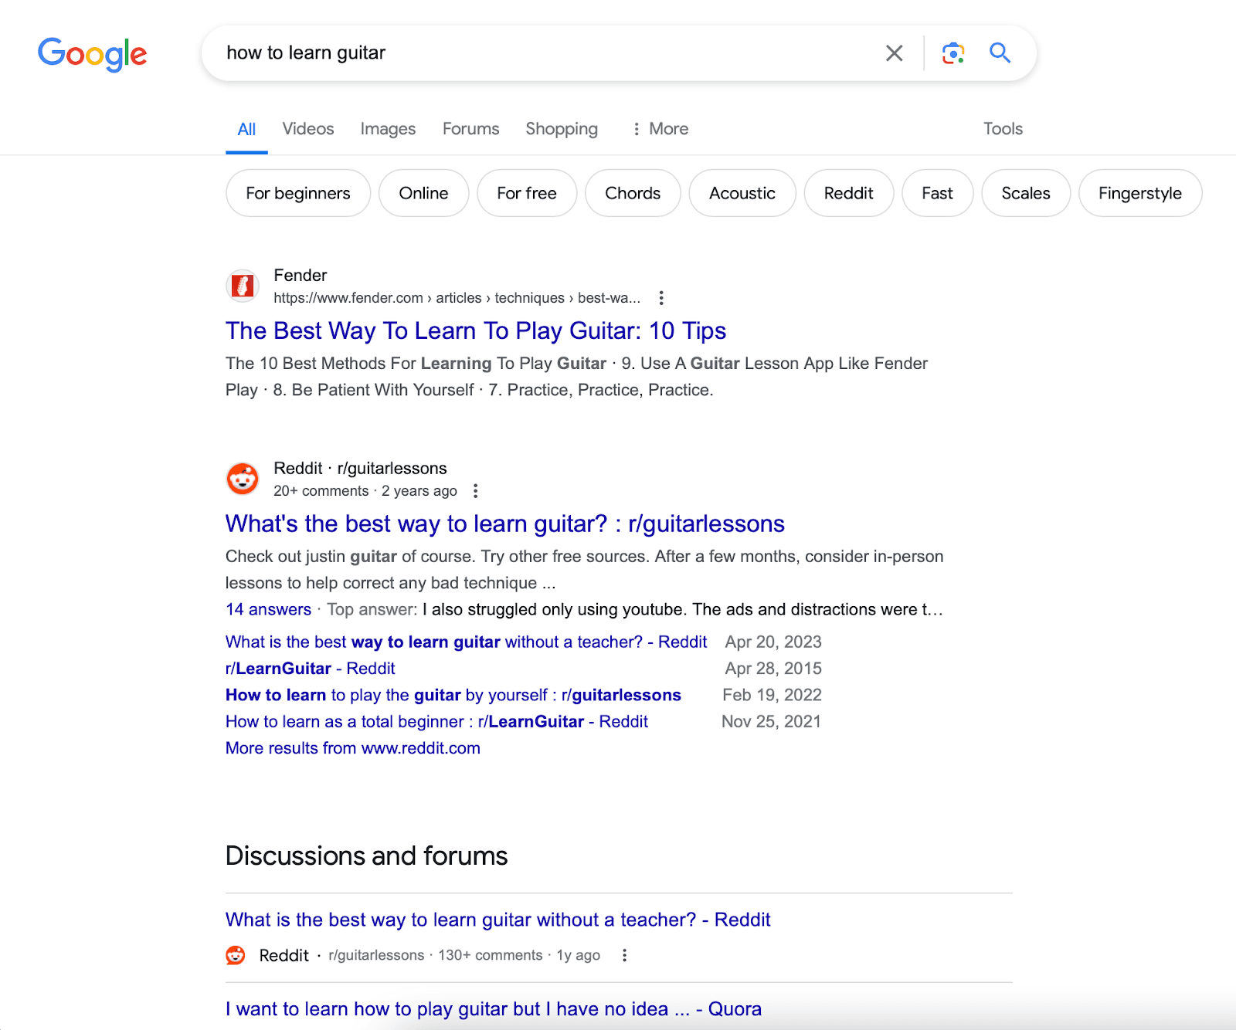Open the More search categories dropdown

coord(660,129)
